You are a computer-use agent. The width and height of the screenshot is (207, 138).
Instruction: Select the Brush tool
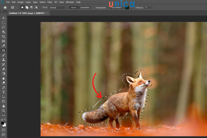pos(3,55)
